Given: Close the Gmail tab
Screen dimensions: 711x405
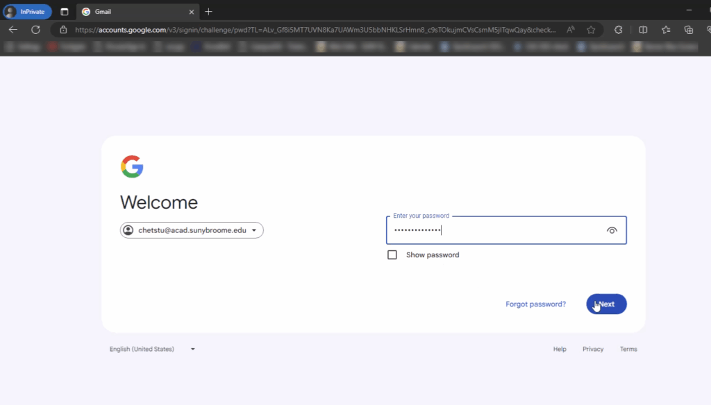Looking at the screenshot, I should coord(192,12).
